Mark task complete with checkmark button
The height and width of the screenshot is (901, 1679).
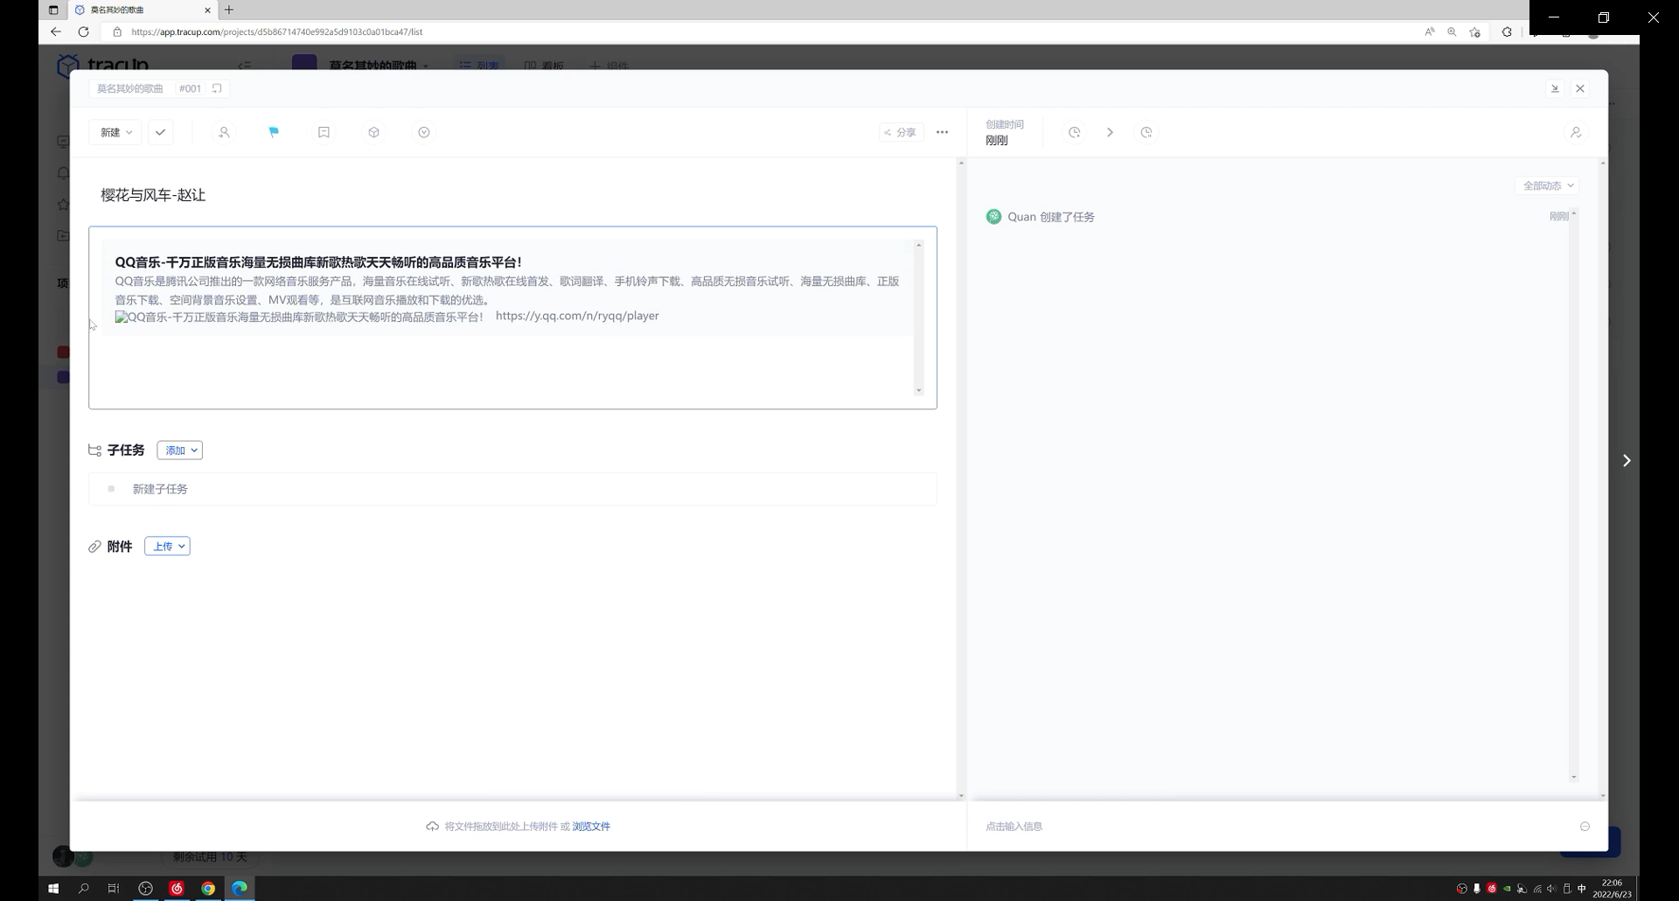point(160,132)
